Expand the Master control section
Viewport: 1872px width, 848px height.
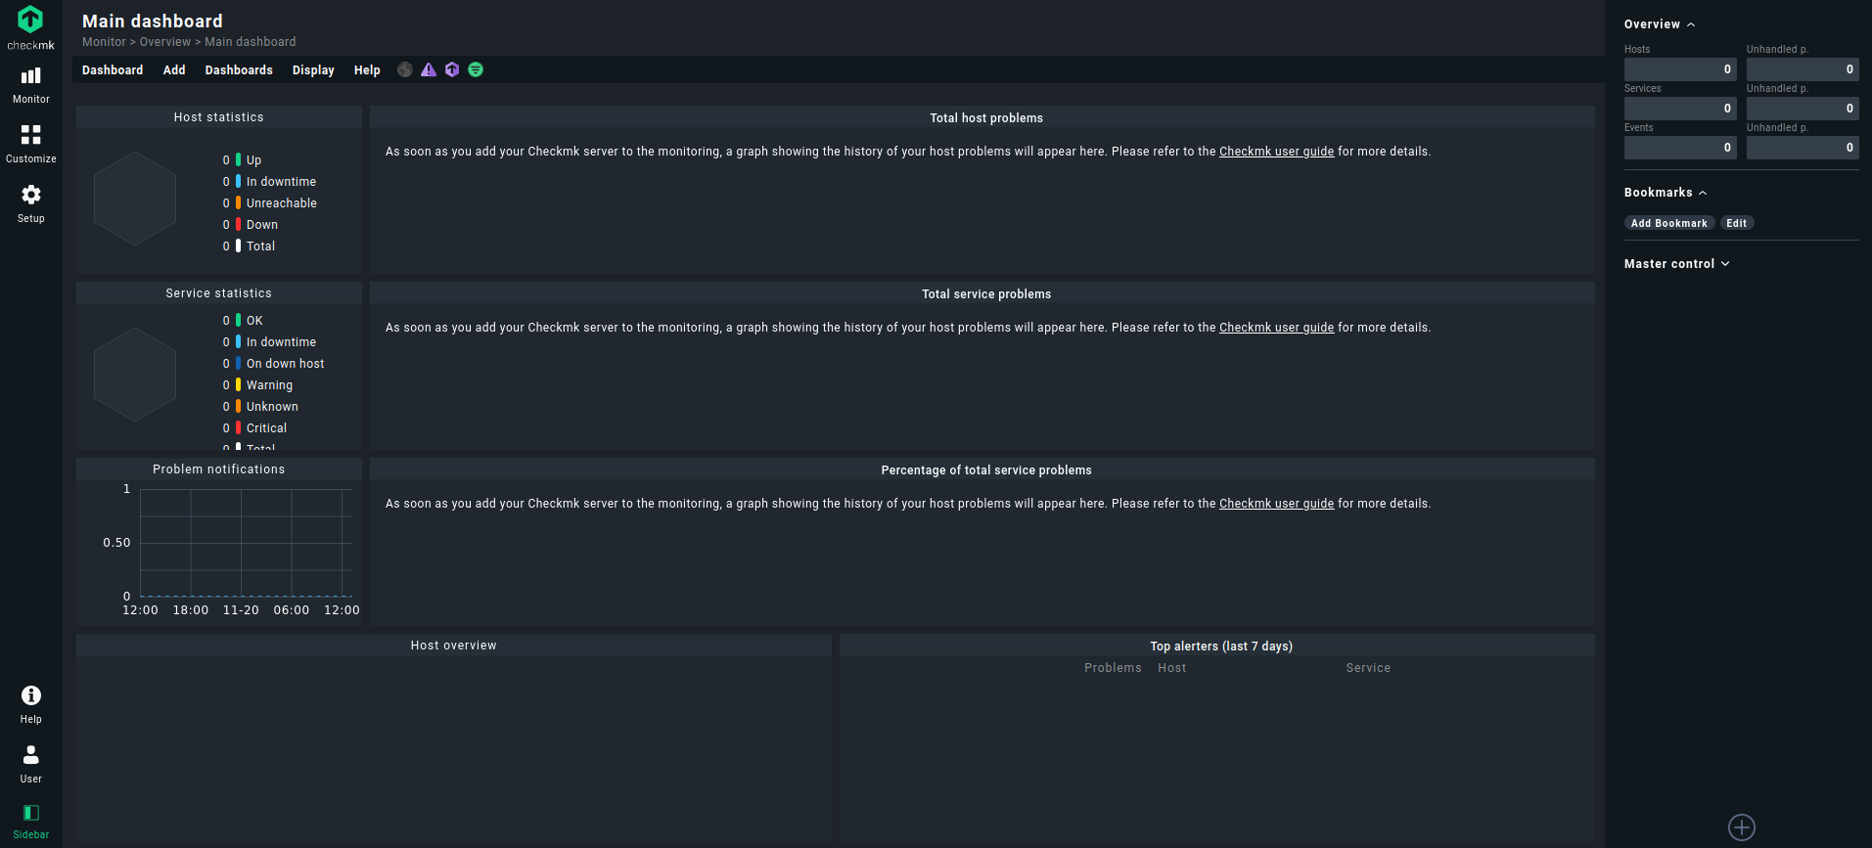point(1676,264)
